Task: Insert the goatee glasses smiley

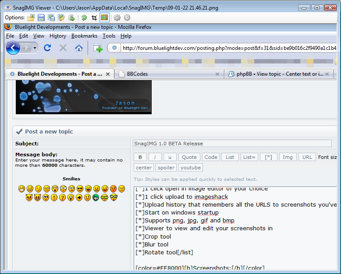Action: click(114, 197)
